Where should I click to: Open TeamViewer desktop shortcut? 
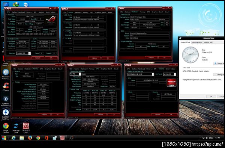click(x=26, y=5)
